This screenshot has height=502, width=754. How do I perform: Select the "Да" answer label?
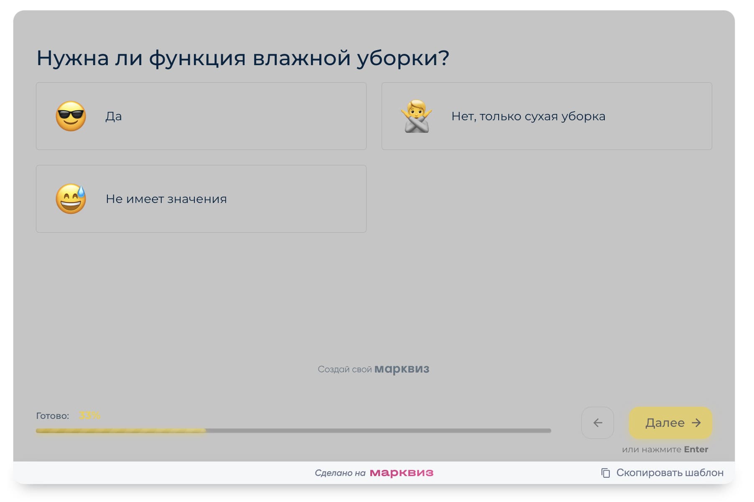tap(113, 117)
